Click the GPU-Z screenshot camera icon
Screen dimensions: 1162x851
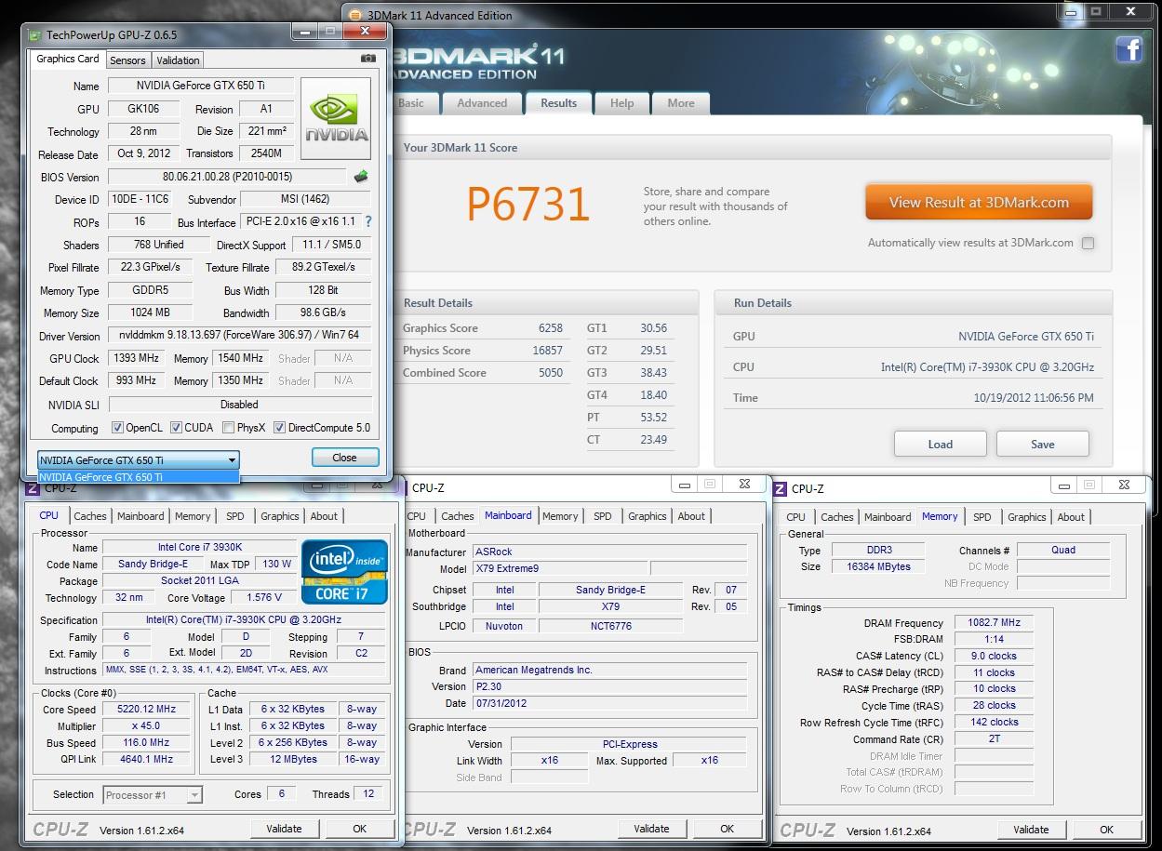[368, 59]
